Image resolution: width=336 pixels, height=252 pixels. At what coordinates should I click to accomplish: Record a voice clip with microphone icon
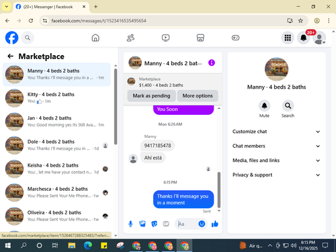point(130,224)
